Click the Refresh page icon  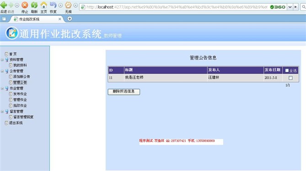34,5
